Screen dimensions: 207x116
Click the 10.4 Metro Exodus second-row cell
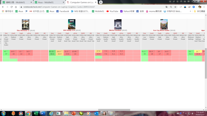(98, 54)
